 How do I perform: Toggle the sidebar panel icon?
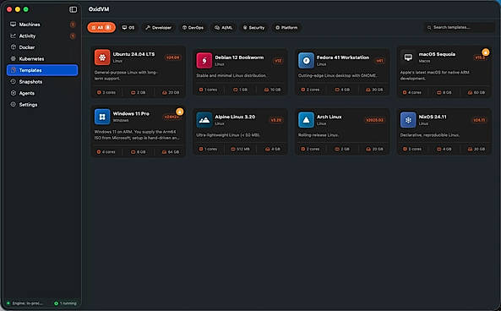coord(73,9)
